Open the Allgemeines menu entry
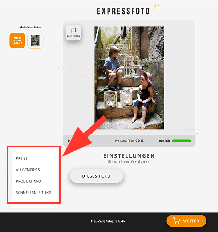 pyautogui.click(x=28, y=170)
